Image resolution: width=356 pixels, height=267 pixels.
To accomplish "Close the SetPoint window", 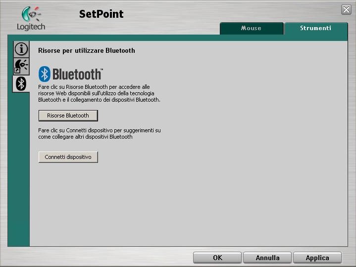I will tap(346, 10).
